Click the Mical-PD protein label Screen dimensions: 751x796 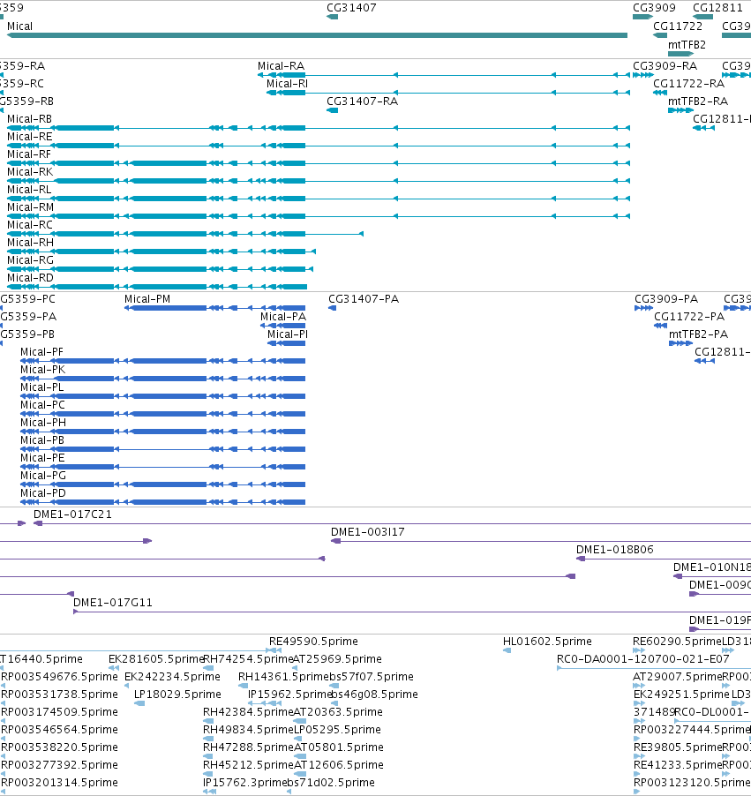coord(42,493)
